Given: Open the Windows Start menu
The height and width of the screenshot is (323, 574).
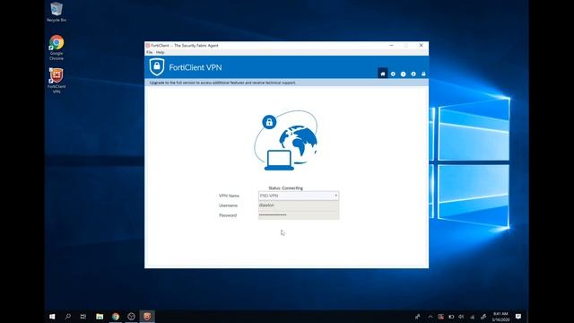Looking at the screenshot, I should point(52,317).
